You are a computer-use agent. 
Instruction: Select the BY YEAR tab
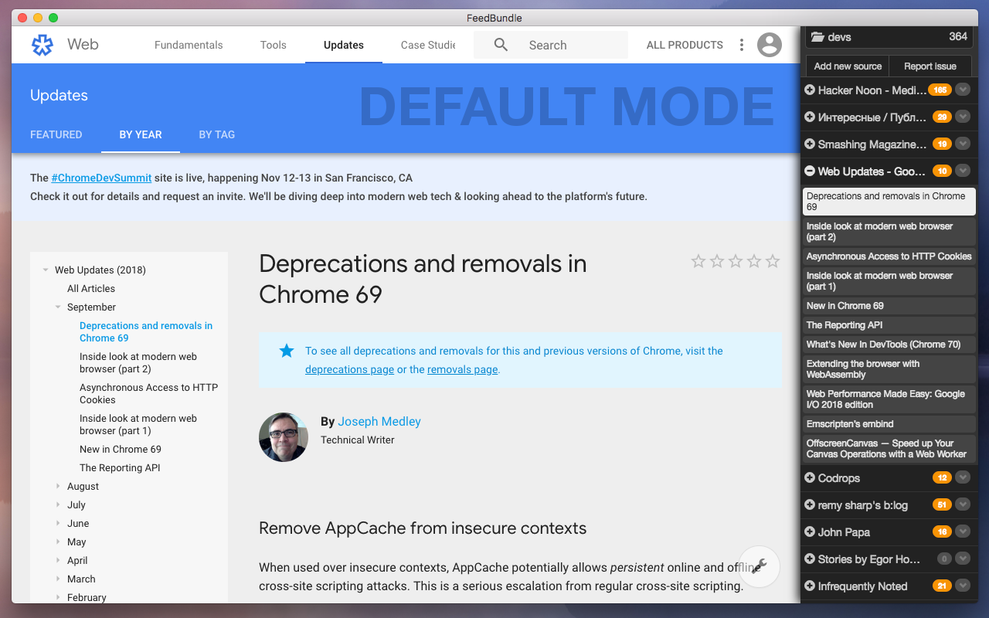coord(141,134)
